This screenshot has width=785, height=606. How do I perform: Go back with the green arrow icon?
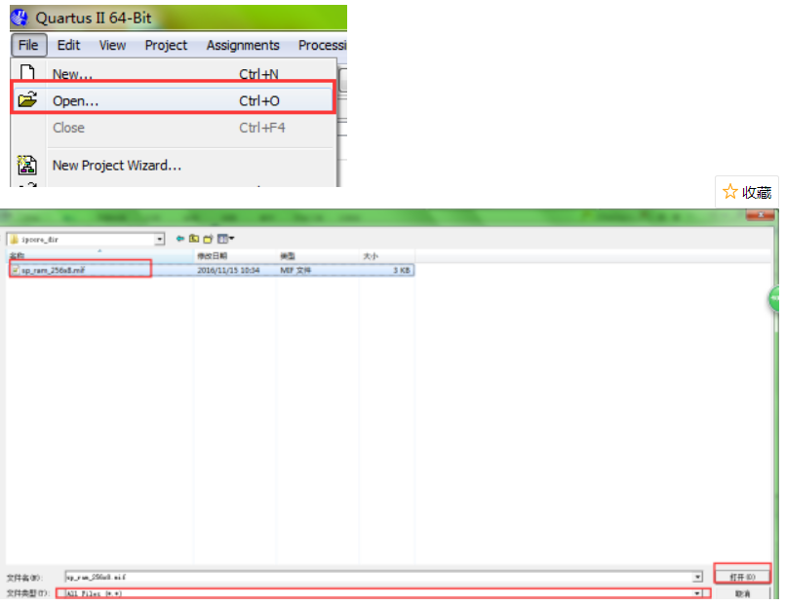click(180, 239)
